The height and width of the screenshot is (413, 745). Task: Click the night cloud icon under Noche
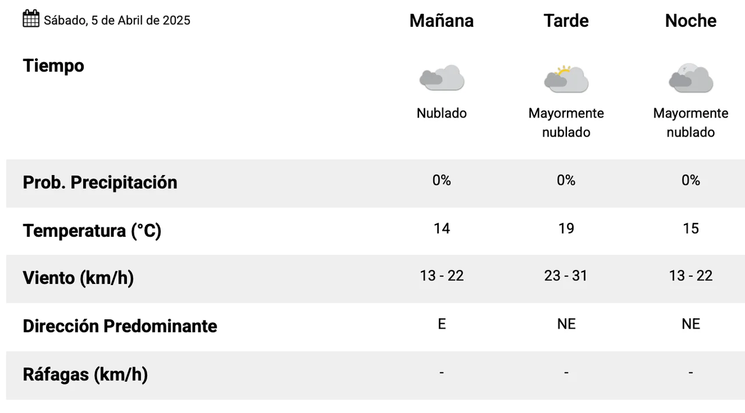point(691,78)
